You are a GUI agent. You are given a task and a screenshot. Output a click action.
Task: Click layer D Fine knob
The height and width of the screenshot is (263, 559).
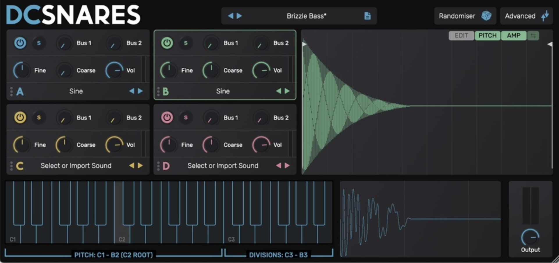point(169,145)
